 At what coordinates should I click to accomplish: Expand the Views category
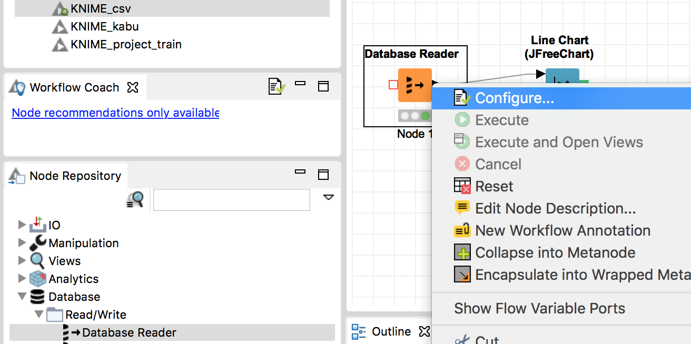[x=22, y=260]
